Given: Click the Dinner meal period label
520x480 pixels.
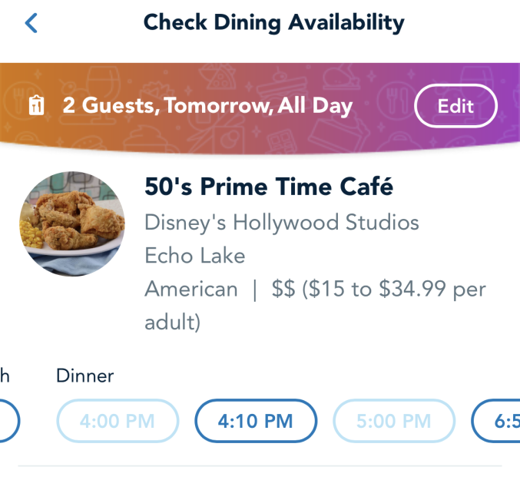Looking at the screenshot, I should coord(85,376).
